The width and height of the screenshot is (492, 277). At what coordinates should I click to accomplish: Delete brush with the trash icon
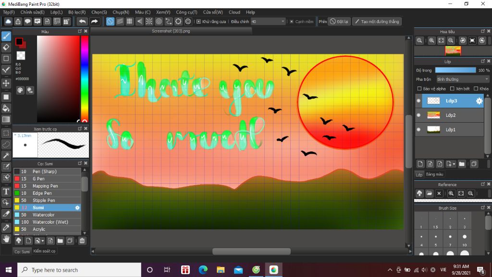coord(82,241)
